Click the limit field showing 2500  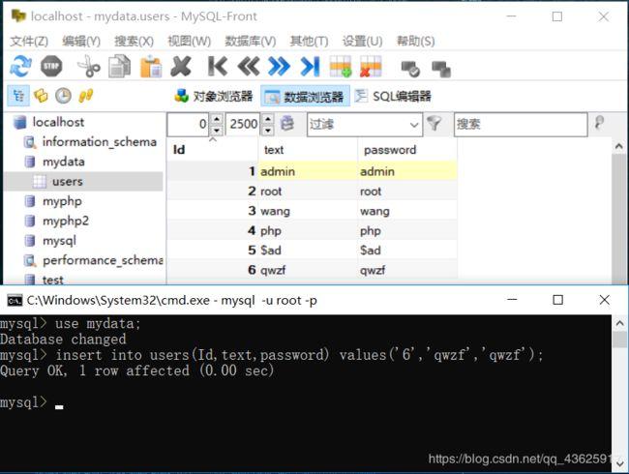243,125
